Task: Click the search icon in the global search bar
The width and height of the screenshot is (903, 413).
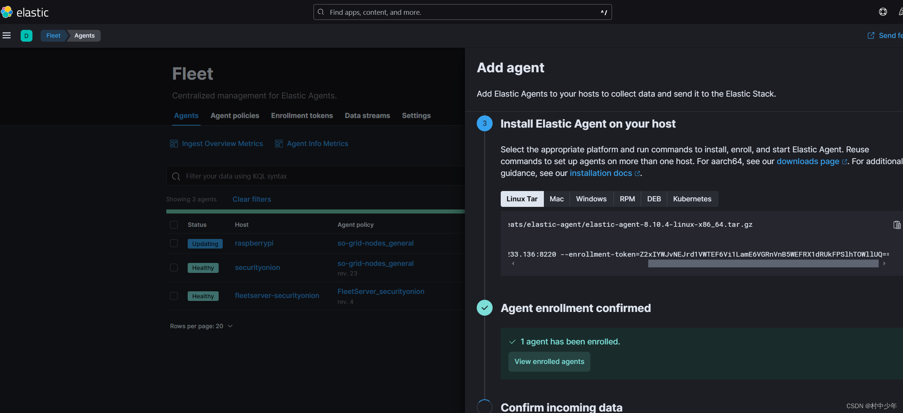Action: click(321, 12)
